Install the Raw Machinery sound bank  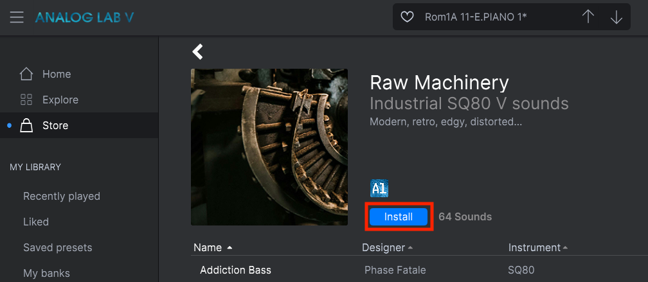coord(399,216)
